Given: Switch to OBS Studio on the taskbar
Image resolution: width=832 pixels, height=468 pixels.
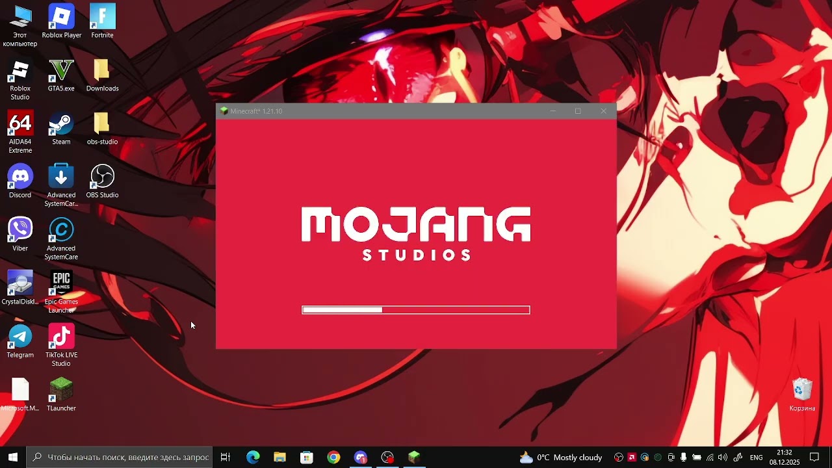Looking at the screenshot, I should point(387,458).
